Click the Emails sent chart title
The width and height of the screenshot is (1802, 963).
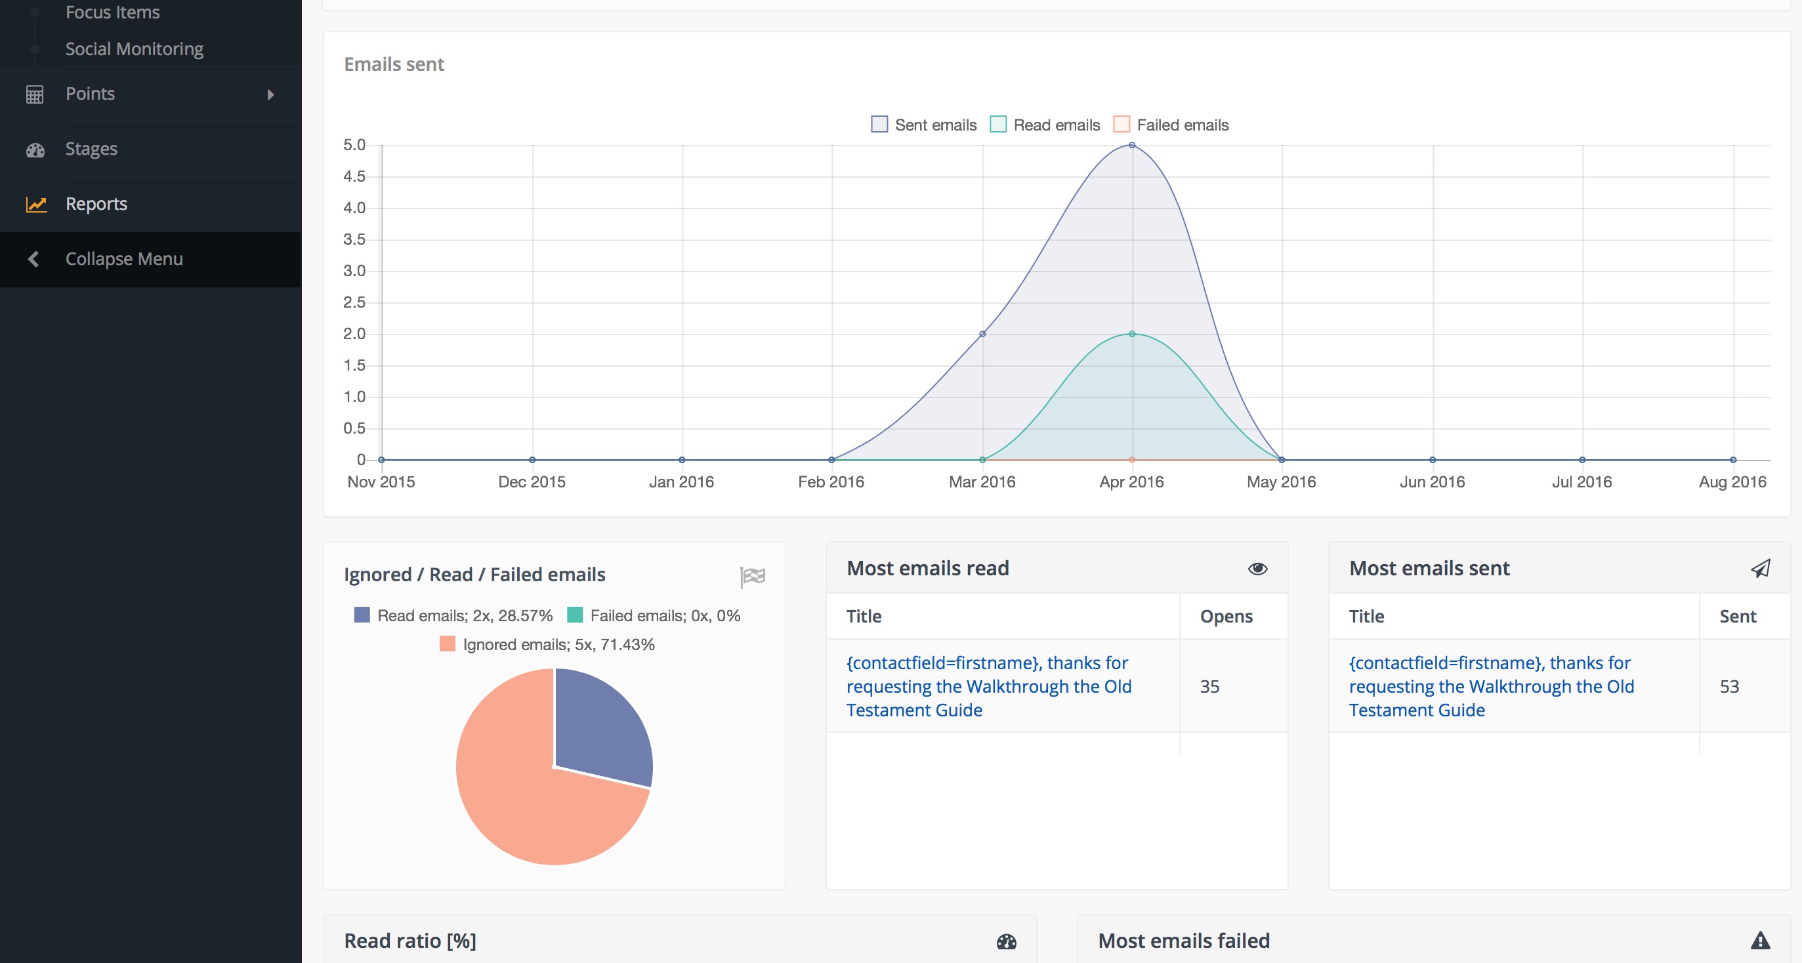tap(394, 64)
